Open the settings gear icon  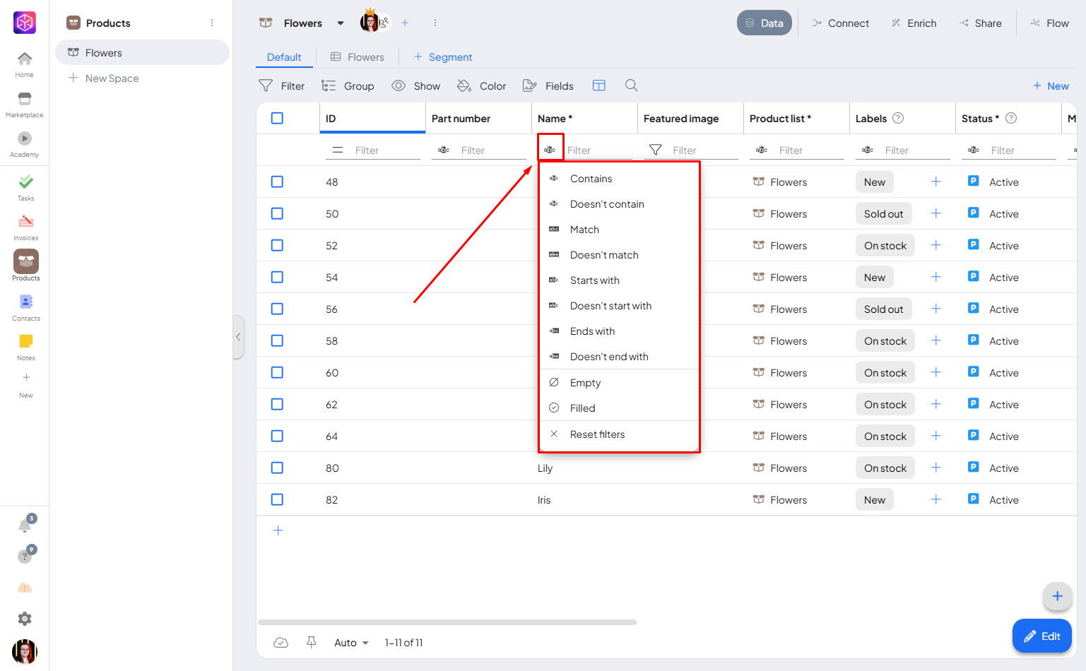(25, 619)
